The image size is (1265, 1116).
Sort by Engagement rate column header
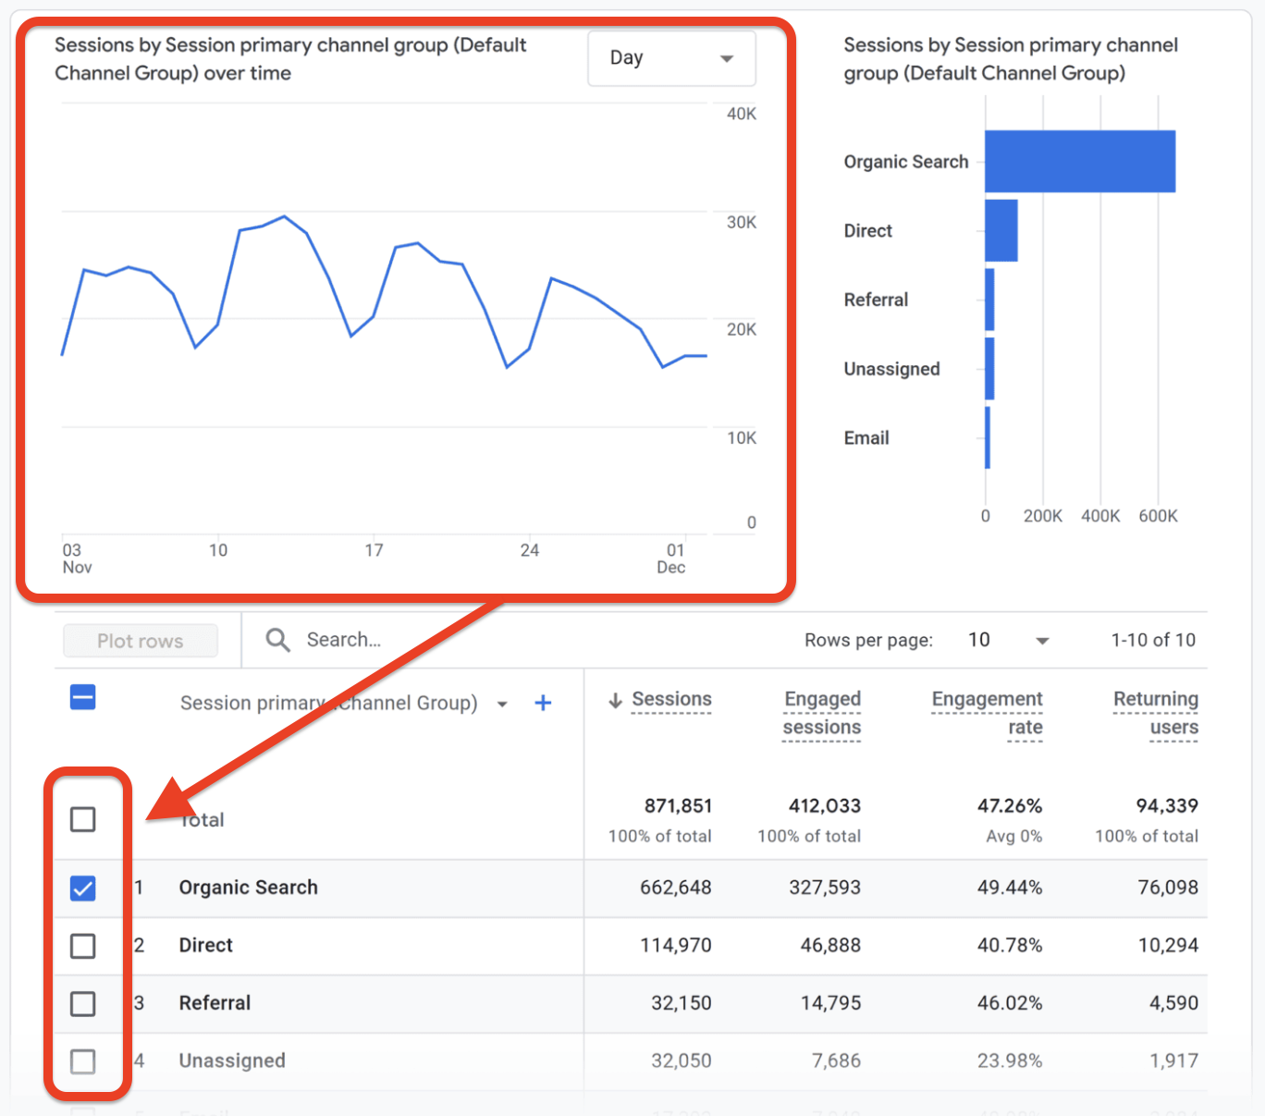click(987, 713)
